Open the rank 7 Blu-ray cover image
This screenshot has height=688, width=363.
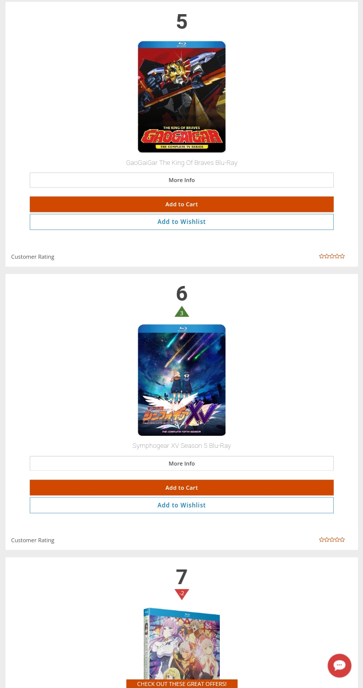coord(181,644)
